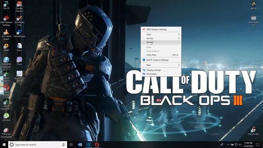This screenshot has width=263, height=148.
Task: Show hidden system tray icons
Action: click(228, 144)
